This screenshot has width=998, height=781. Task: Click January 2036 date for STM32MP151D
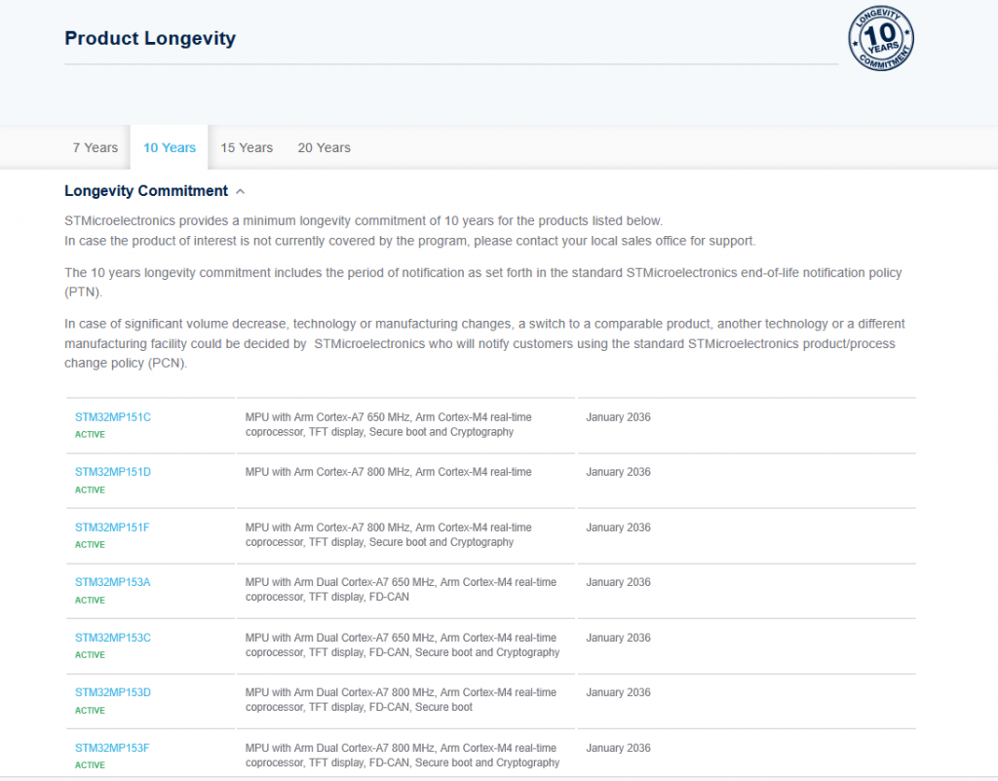618,472
